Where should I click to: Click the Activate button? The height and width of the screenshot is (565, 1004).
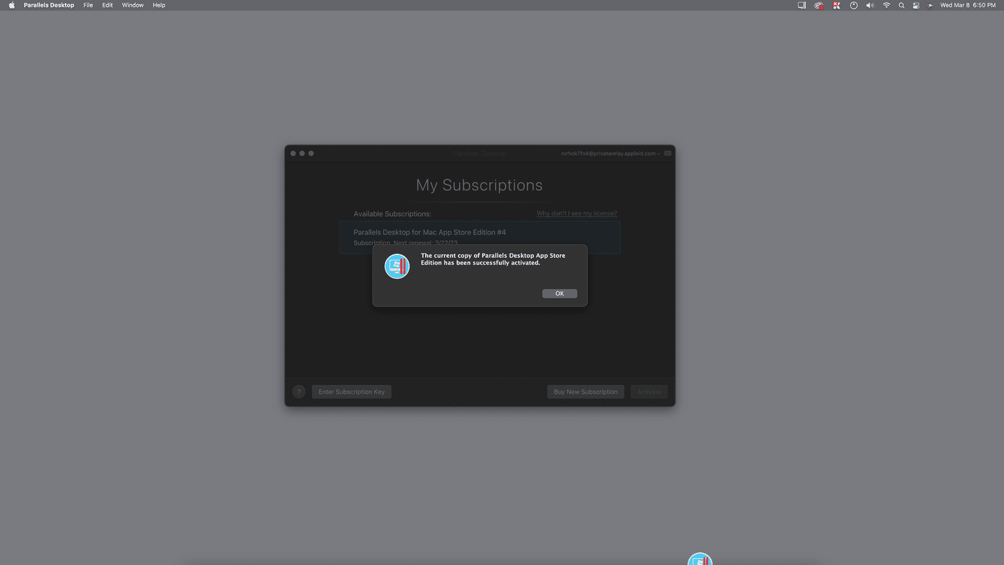coord(649,392)
